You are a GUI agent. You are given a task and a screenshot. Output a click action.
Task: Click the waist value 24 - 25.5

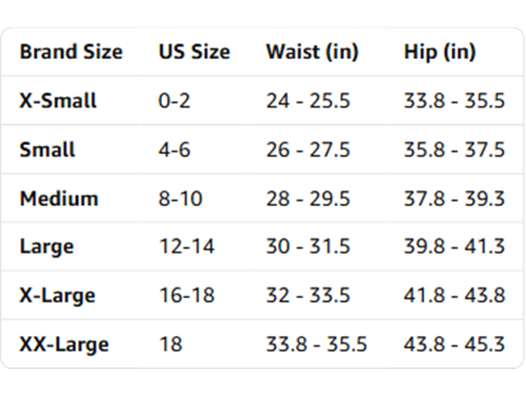(x=308, y=100)
